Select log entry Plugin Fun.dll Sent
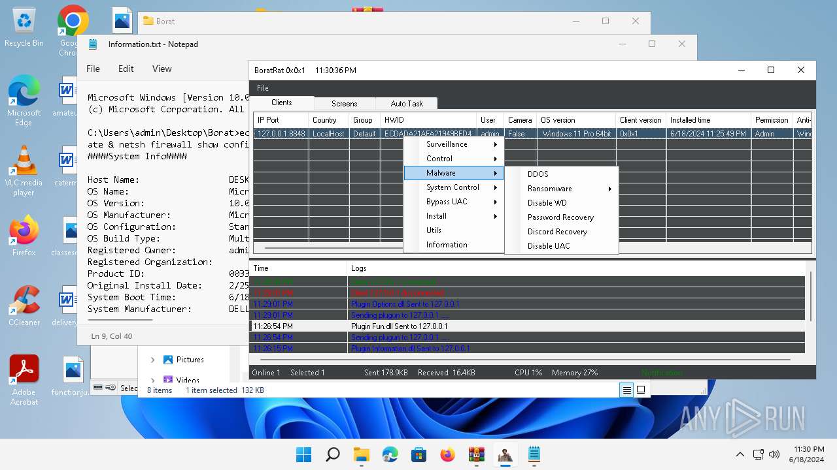Image resolution: width=837 pixels, height=470 pixels. pos(527,326)
